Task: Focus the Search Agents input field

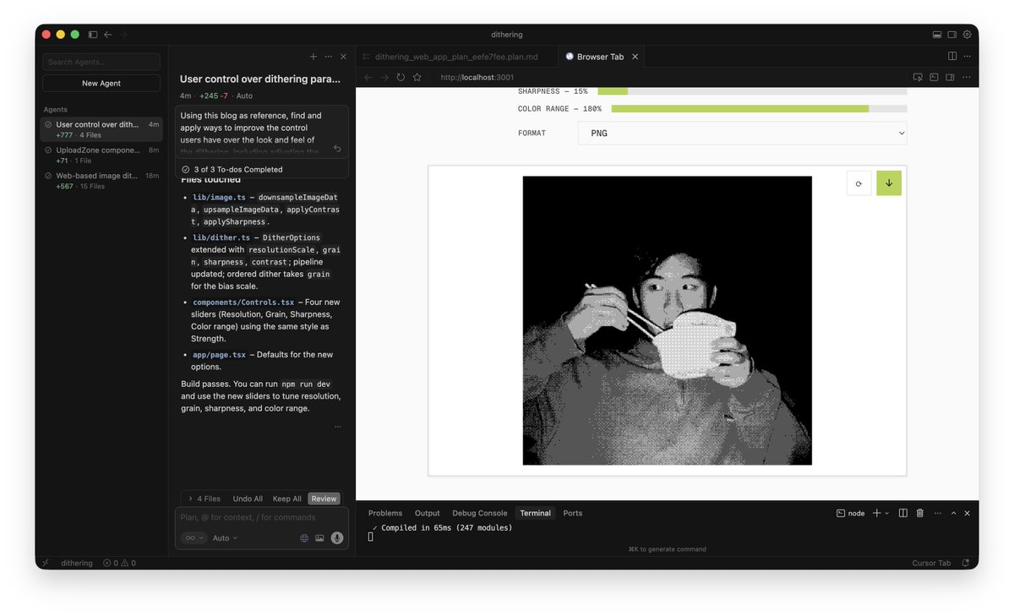Action: (x=101, y=62)
